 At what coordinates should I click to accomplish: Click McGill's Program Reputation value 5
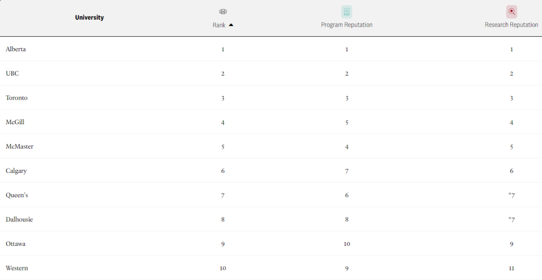(347, 123)
